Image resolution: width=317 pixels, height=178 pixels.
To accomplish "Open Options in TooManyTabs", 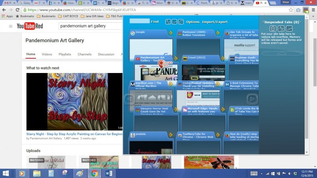I will (193, 22).
